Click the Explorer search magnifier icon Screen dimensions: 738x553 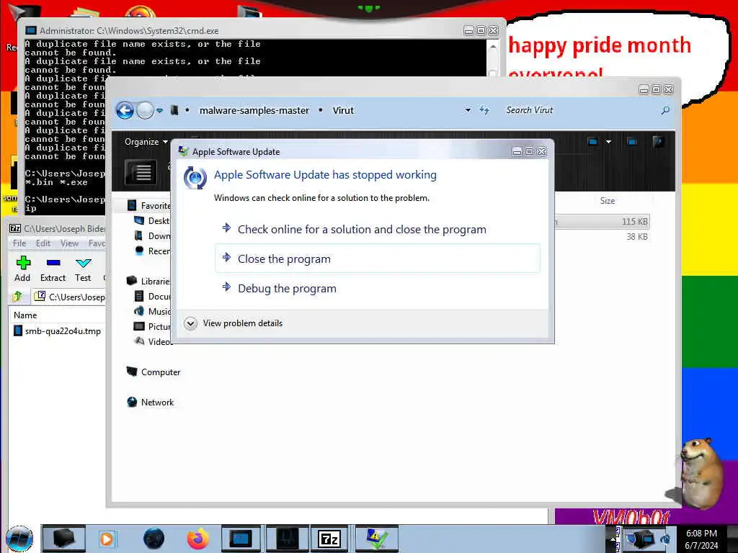tap(665, 110)
